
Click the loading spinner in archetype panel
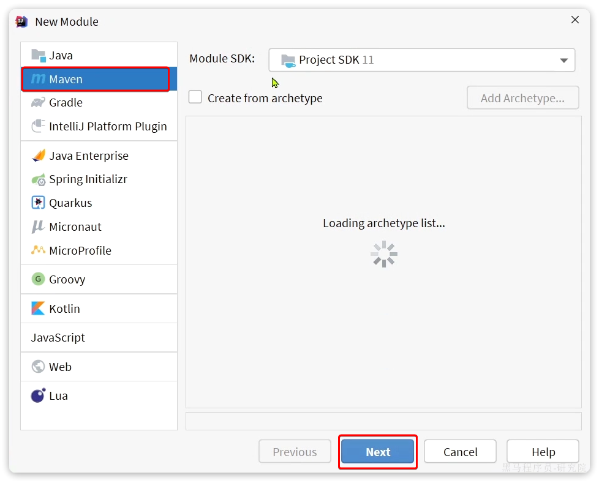coord(384,254)
